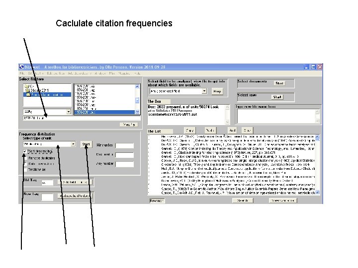This screenshot has width=358, height=268.
Task: Click the button beside the Old Tag field
Action: (x=75, y=182)
